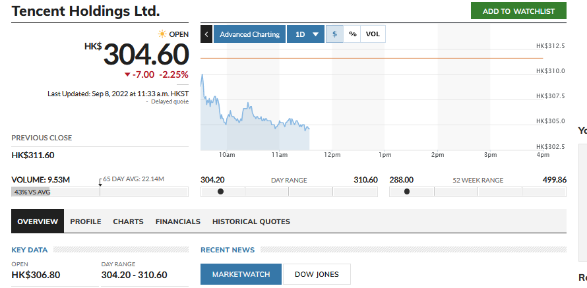Click the 65 DAY AVG: 22.14M text
The width and height of the screenshot is (587, 288).
(x=134, y=179)
